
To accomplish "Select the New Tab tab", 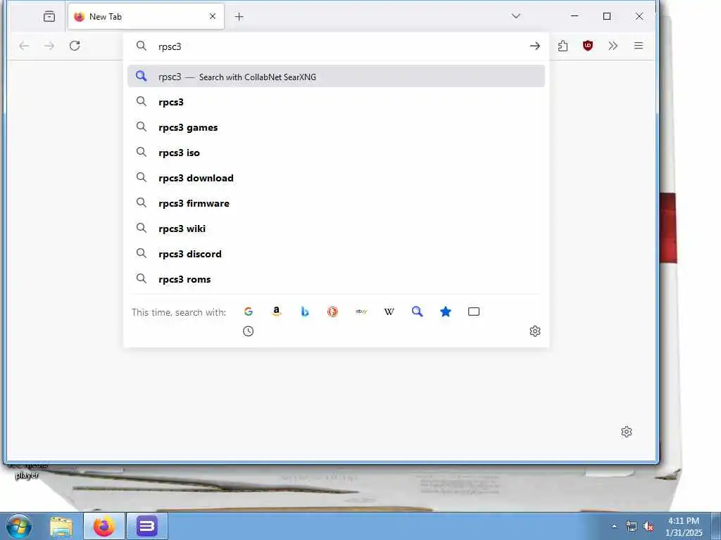I will coord(146,17).
